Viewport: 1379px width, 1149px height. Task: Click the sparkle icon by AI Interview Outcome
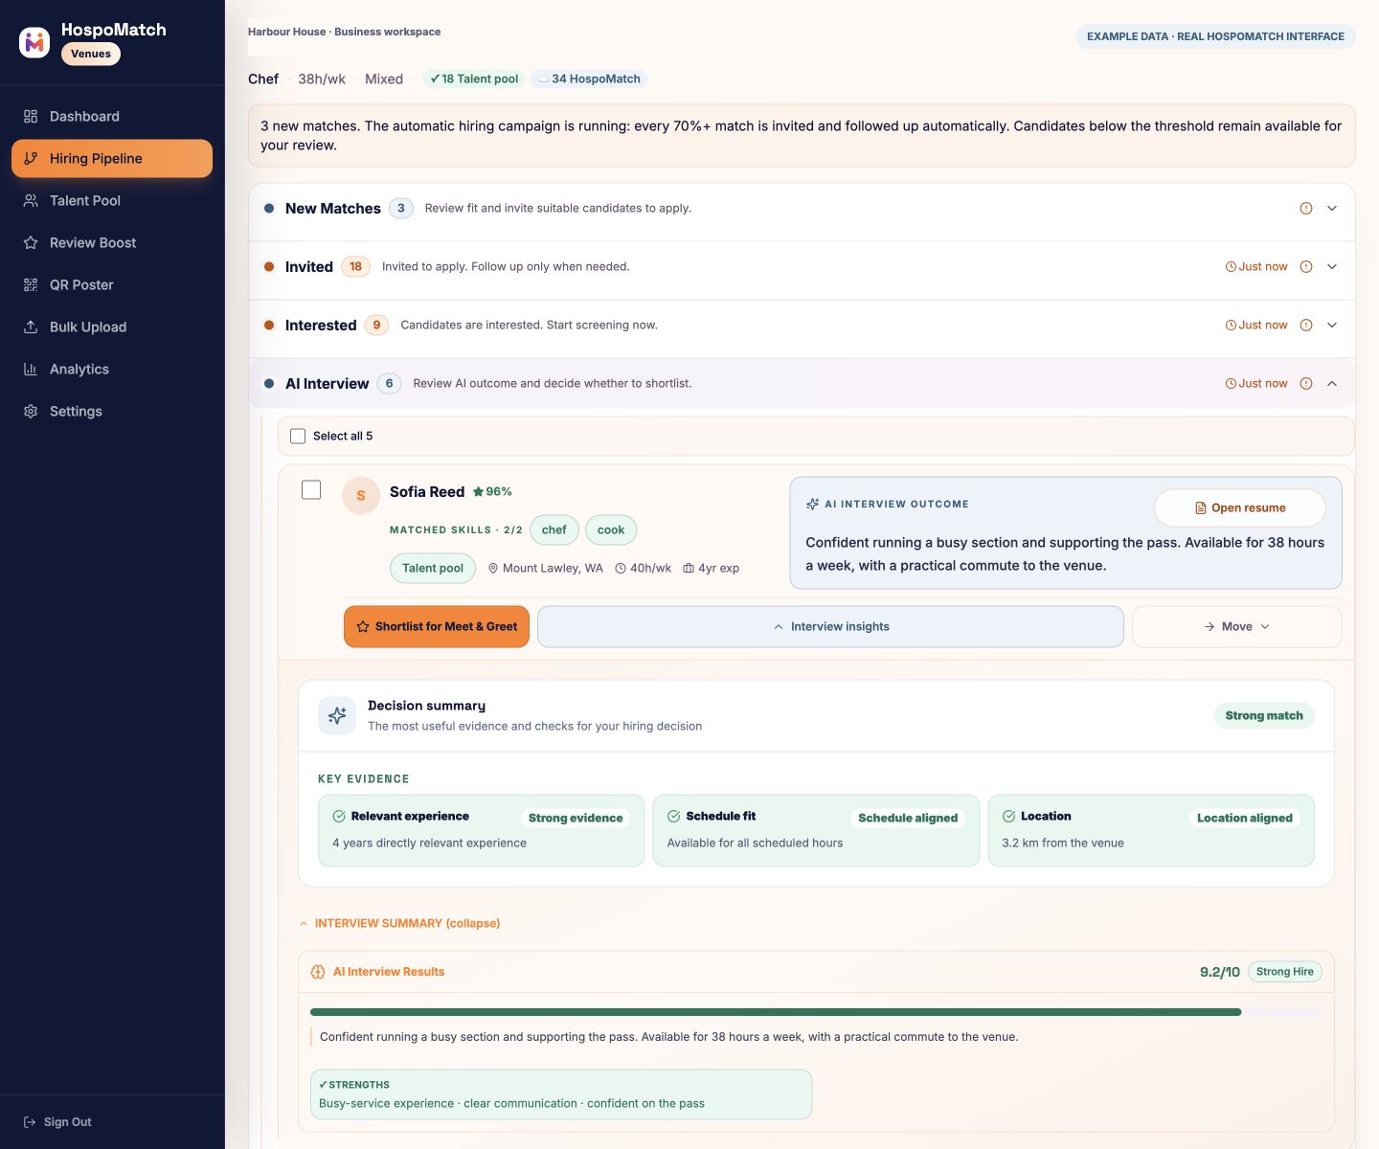click(x=812, y=505)
